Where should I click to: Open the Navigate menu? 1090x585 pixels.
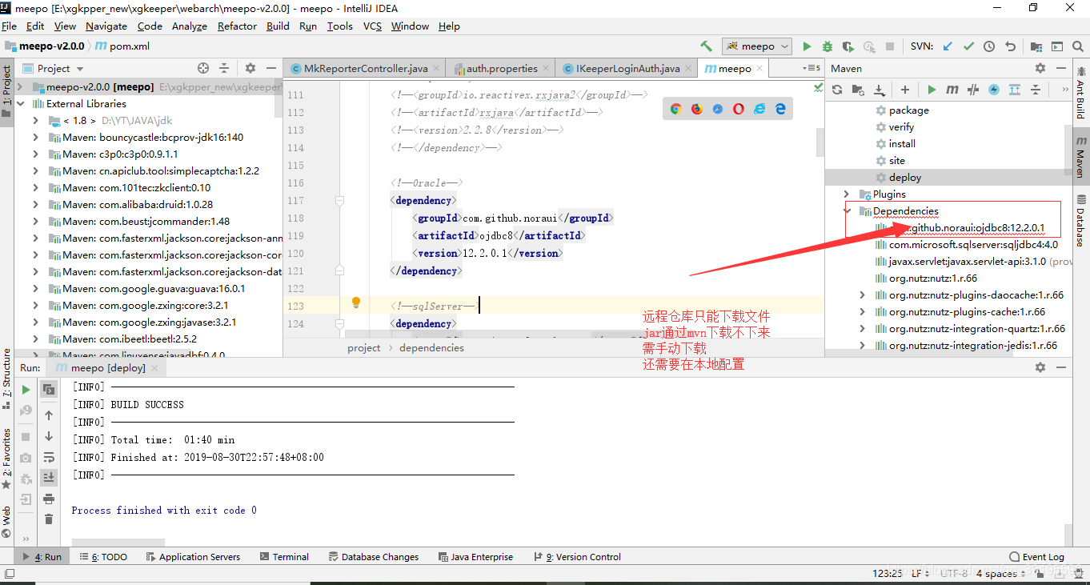click(x=106, y=26)
